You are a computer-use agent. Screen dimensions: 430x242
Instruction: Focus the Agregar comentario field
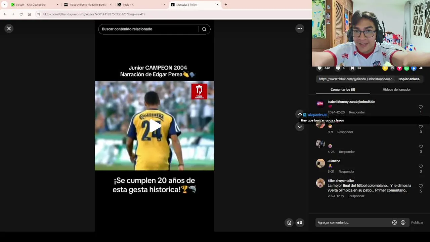[x=353, y=223]
